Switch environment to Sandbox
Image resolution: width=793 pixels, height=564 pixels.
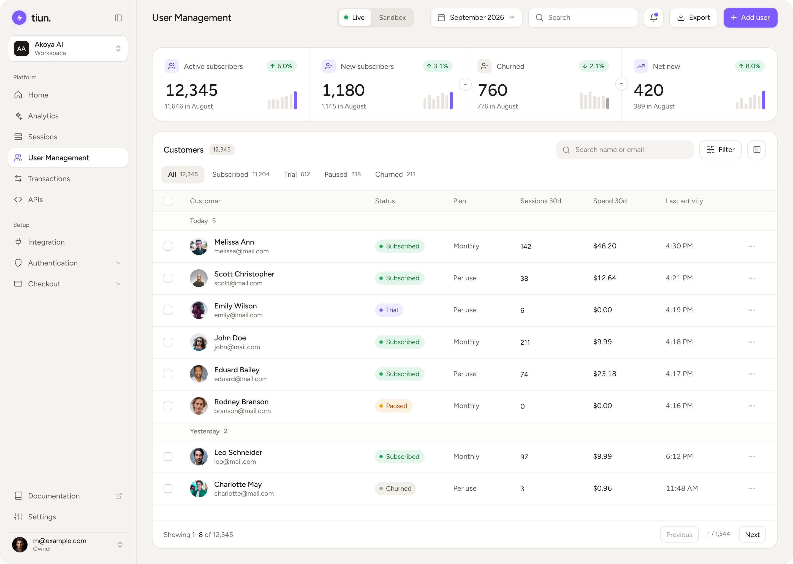(392, 17)
